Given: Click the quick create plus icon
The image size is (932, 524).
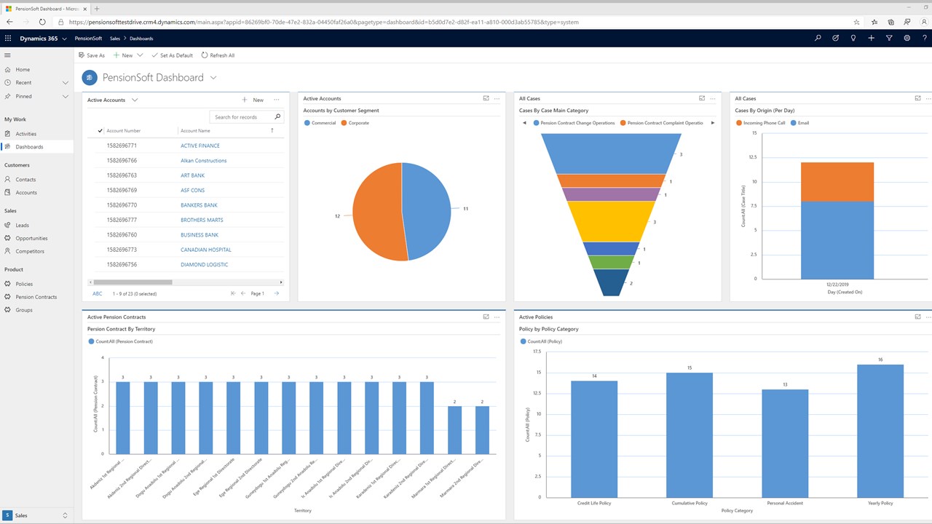Looking at the screenshot, I should (871, 38).
